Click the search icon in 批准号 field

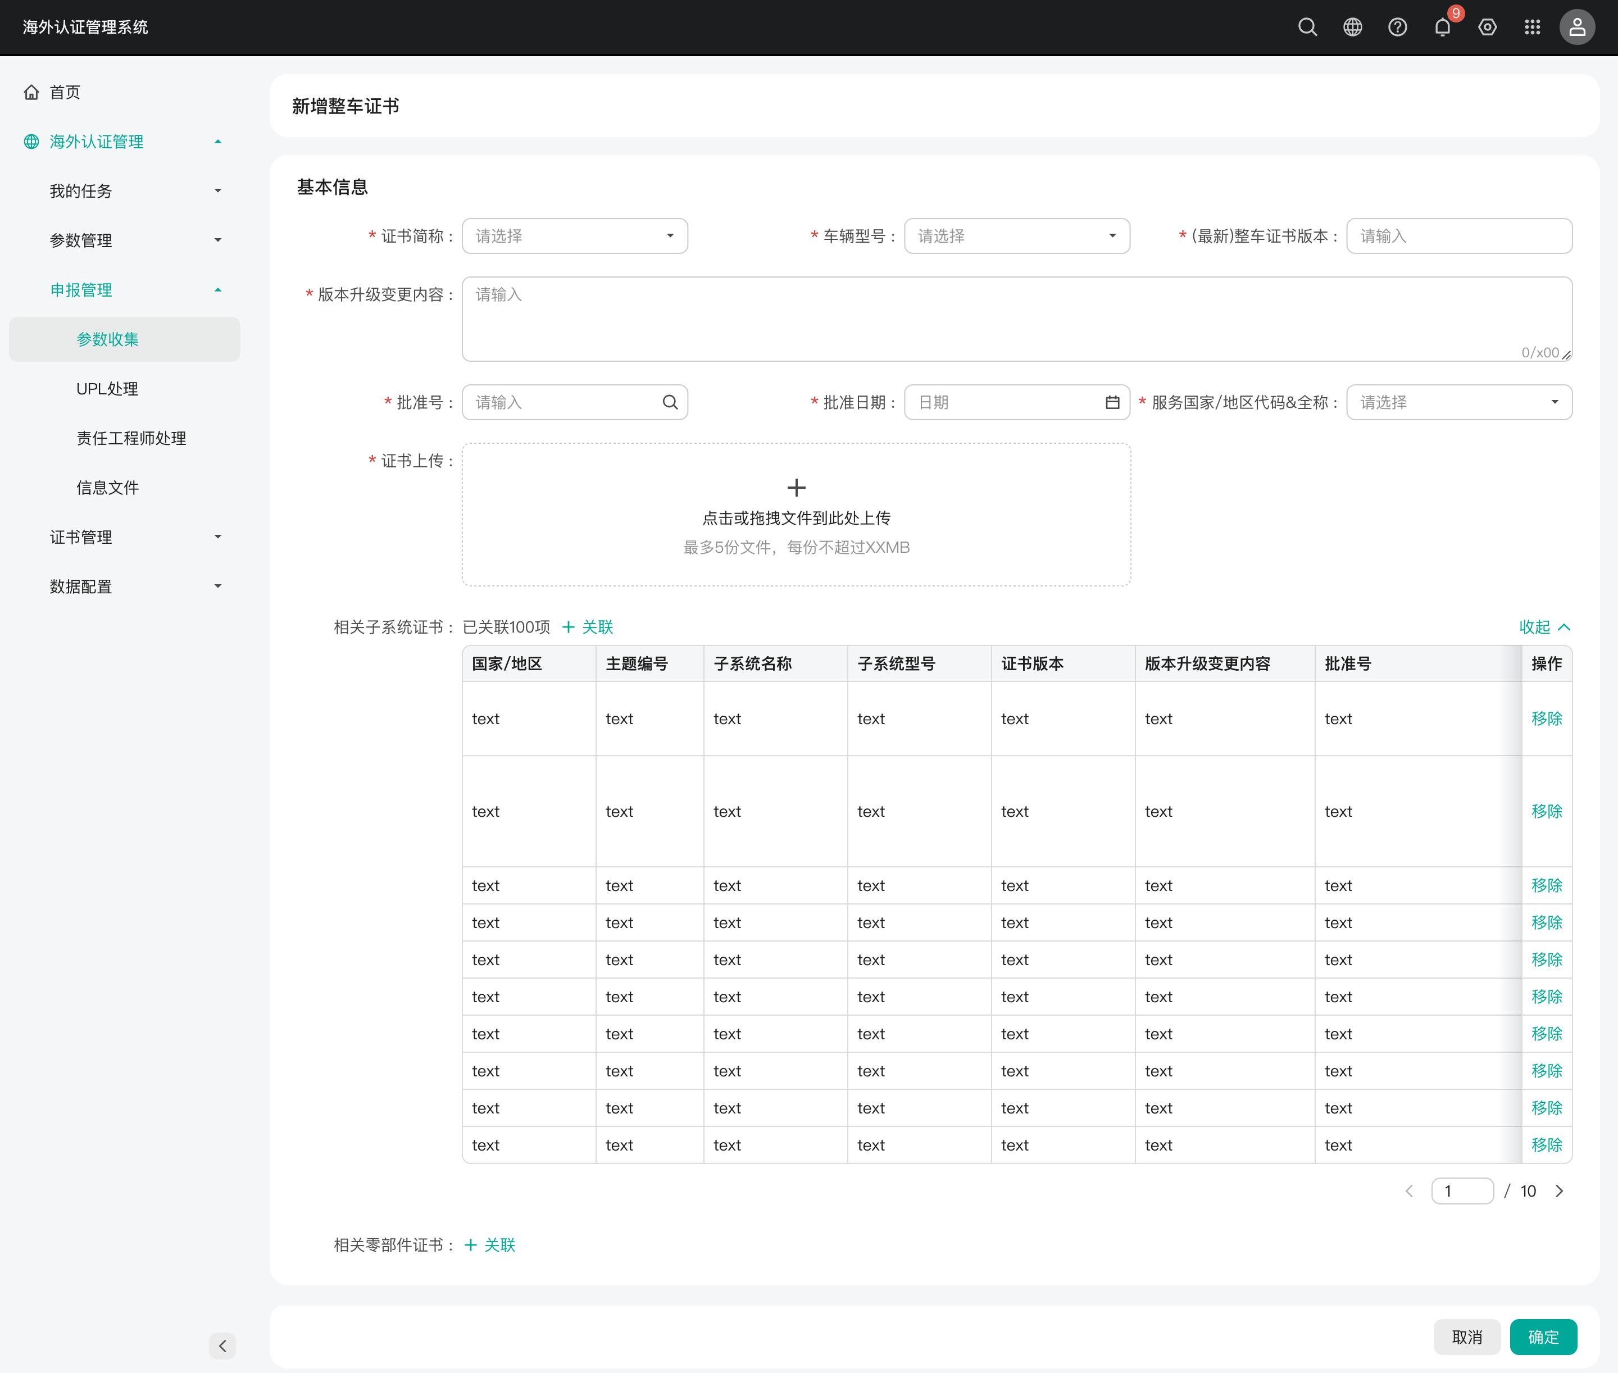tap(670, 402)
